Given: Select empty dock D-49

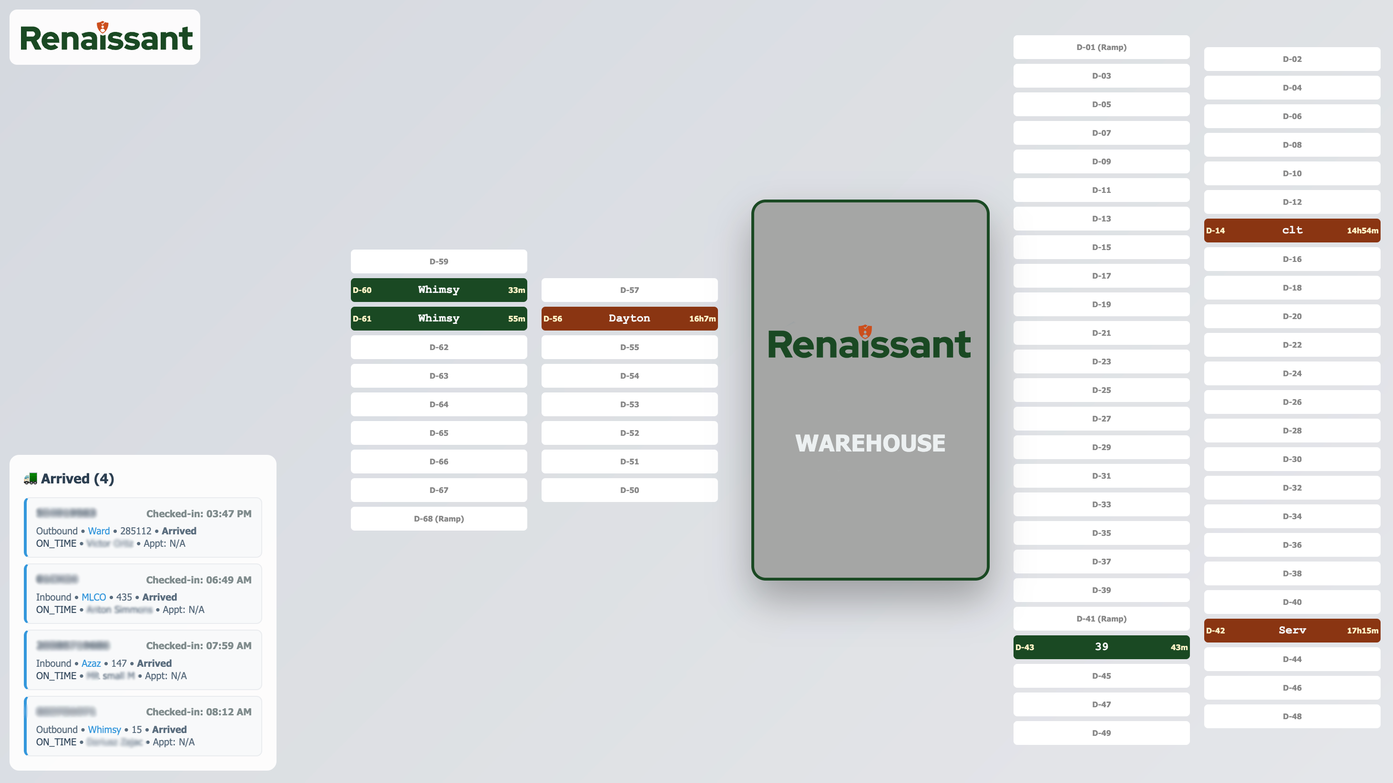Looking at the screenshot, I should 1102,733.
